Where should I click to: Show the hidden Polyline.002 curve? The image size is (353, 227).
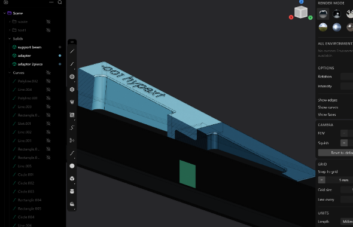point(48,81)
